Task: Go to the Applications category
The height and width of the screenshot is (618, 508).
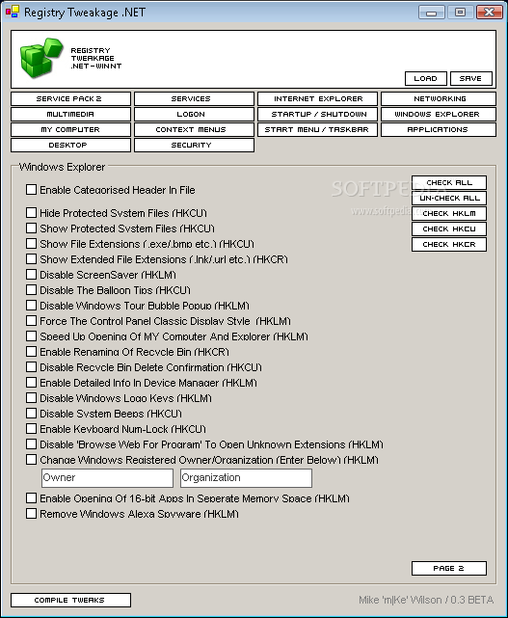Action: coord(439,129)
